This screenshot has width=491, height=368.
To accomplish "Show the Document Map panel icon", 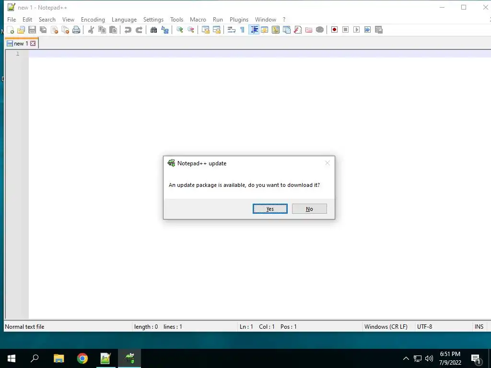I will coord(276,30).
